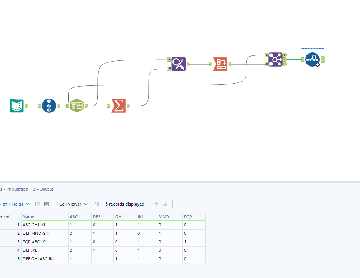This screenshot has height=278, width=360.
Task: Click the J output anchor of the Join tool
Action: 285,60
